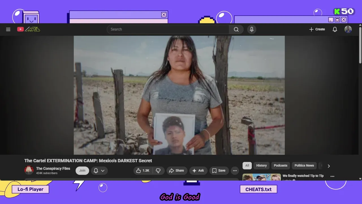Open The Conspiracy Files channel avatar
362x204 pixels.
pyautogui.click(x=29, y=170)
